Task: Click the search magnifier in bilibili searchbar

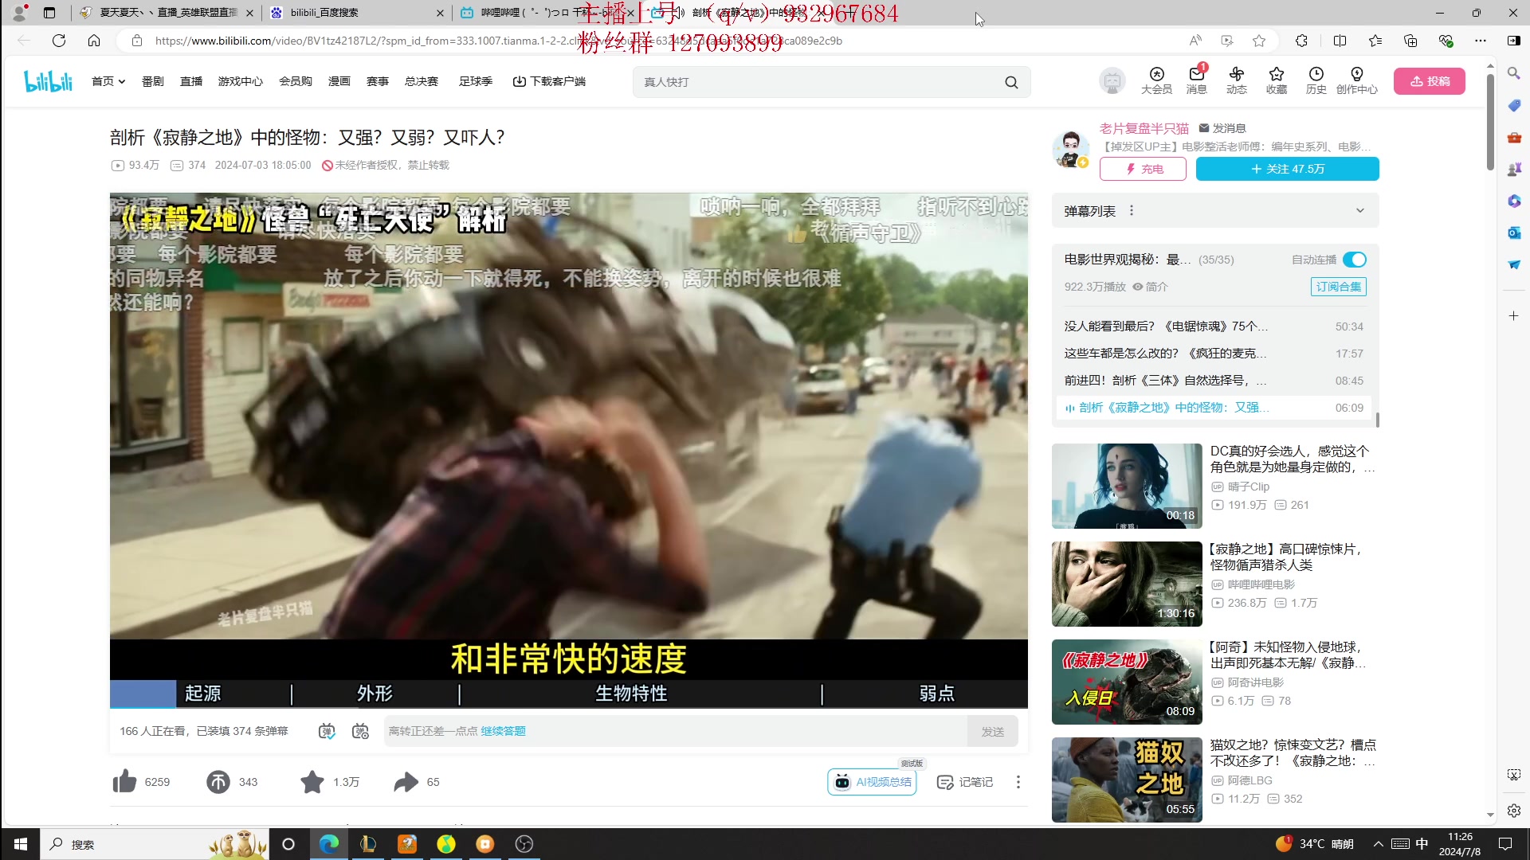Action: pyautogui.click(x=1011, y=82)
